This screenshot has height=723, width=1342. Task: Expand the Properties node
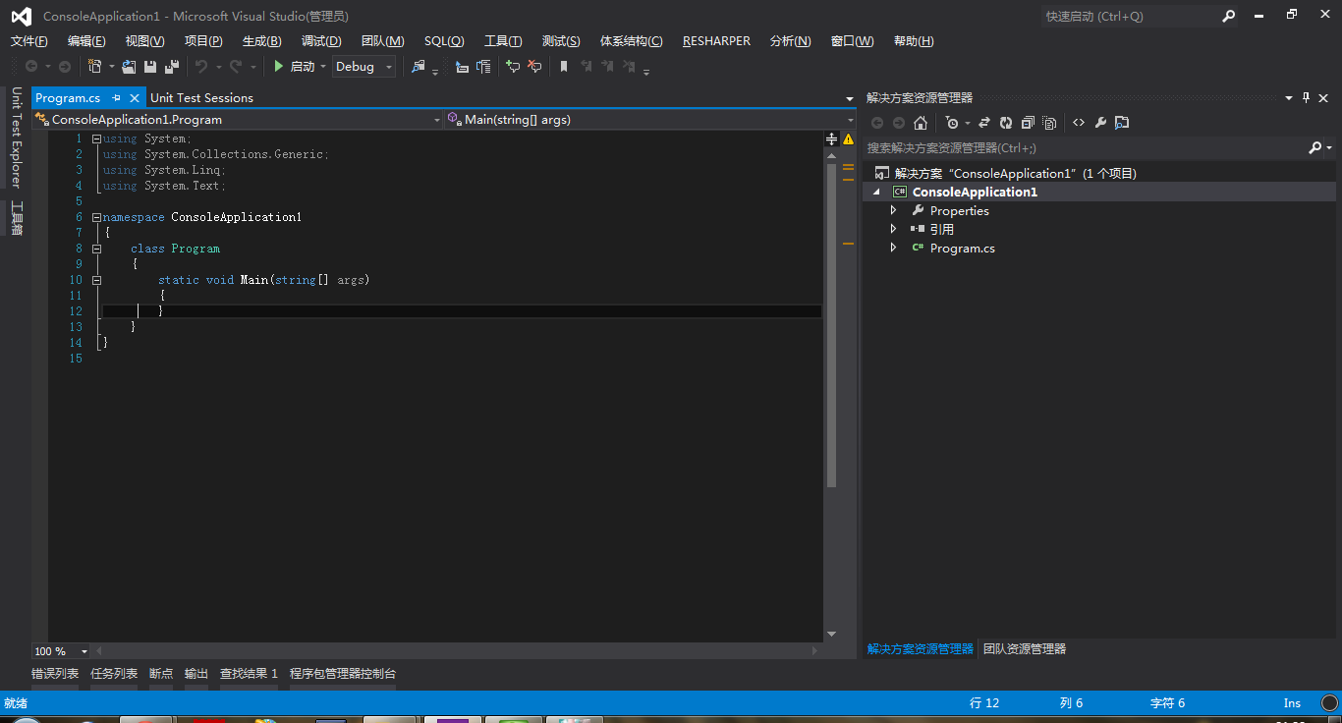(x=893, y=210)
